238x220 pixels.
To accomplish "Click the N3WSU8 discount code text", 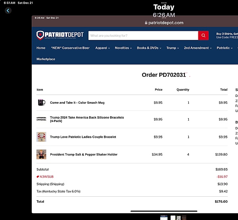I will click(x=46, y=176).
